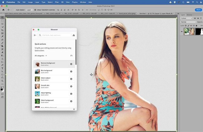Enable the Auto-Select checkbox

(14, 10)
